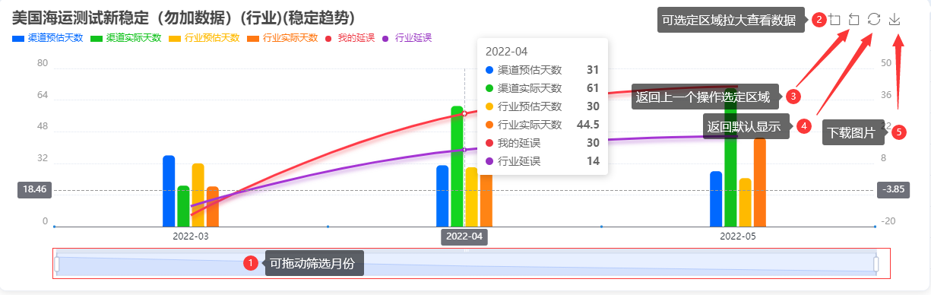The width and height of the screenshot is (931, 295).
Task: Click the blue bar for 2022-03
Action: (169, 191)
